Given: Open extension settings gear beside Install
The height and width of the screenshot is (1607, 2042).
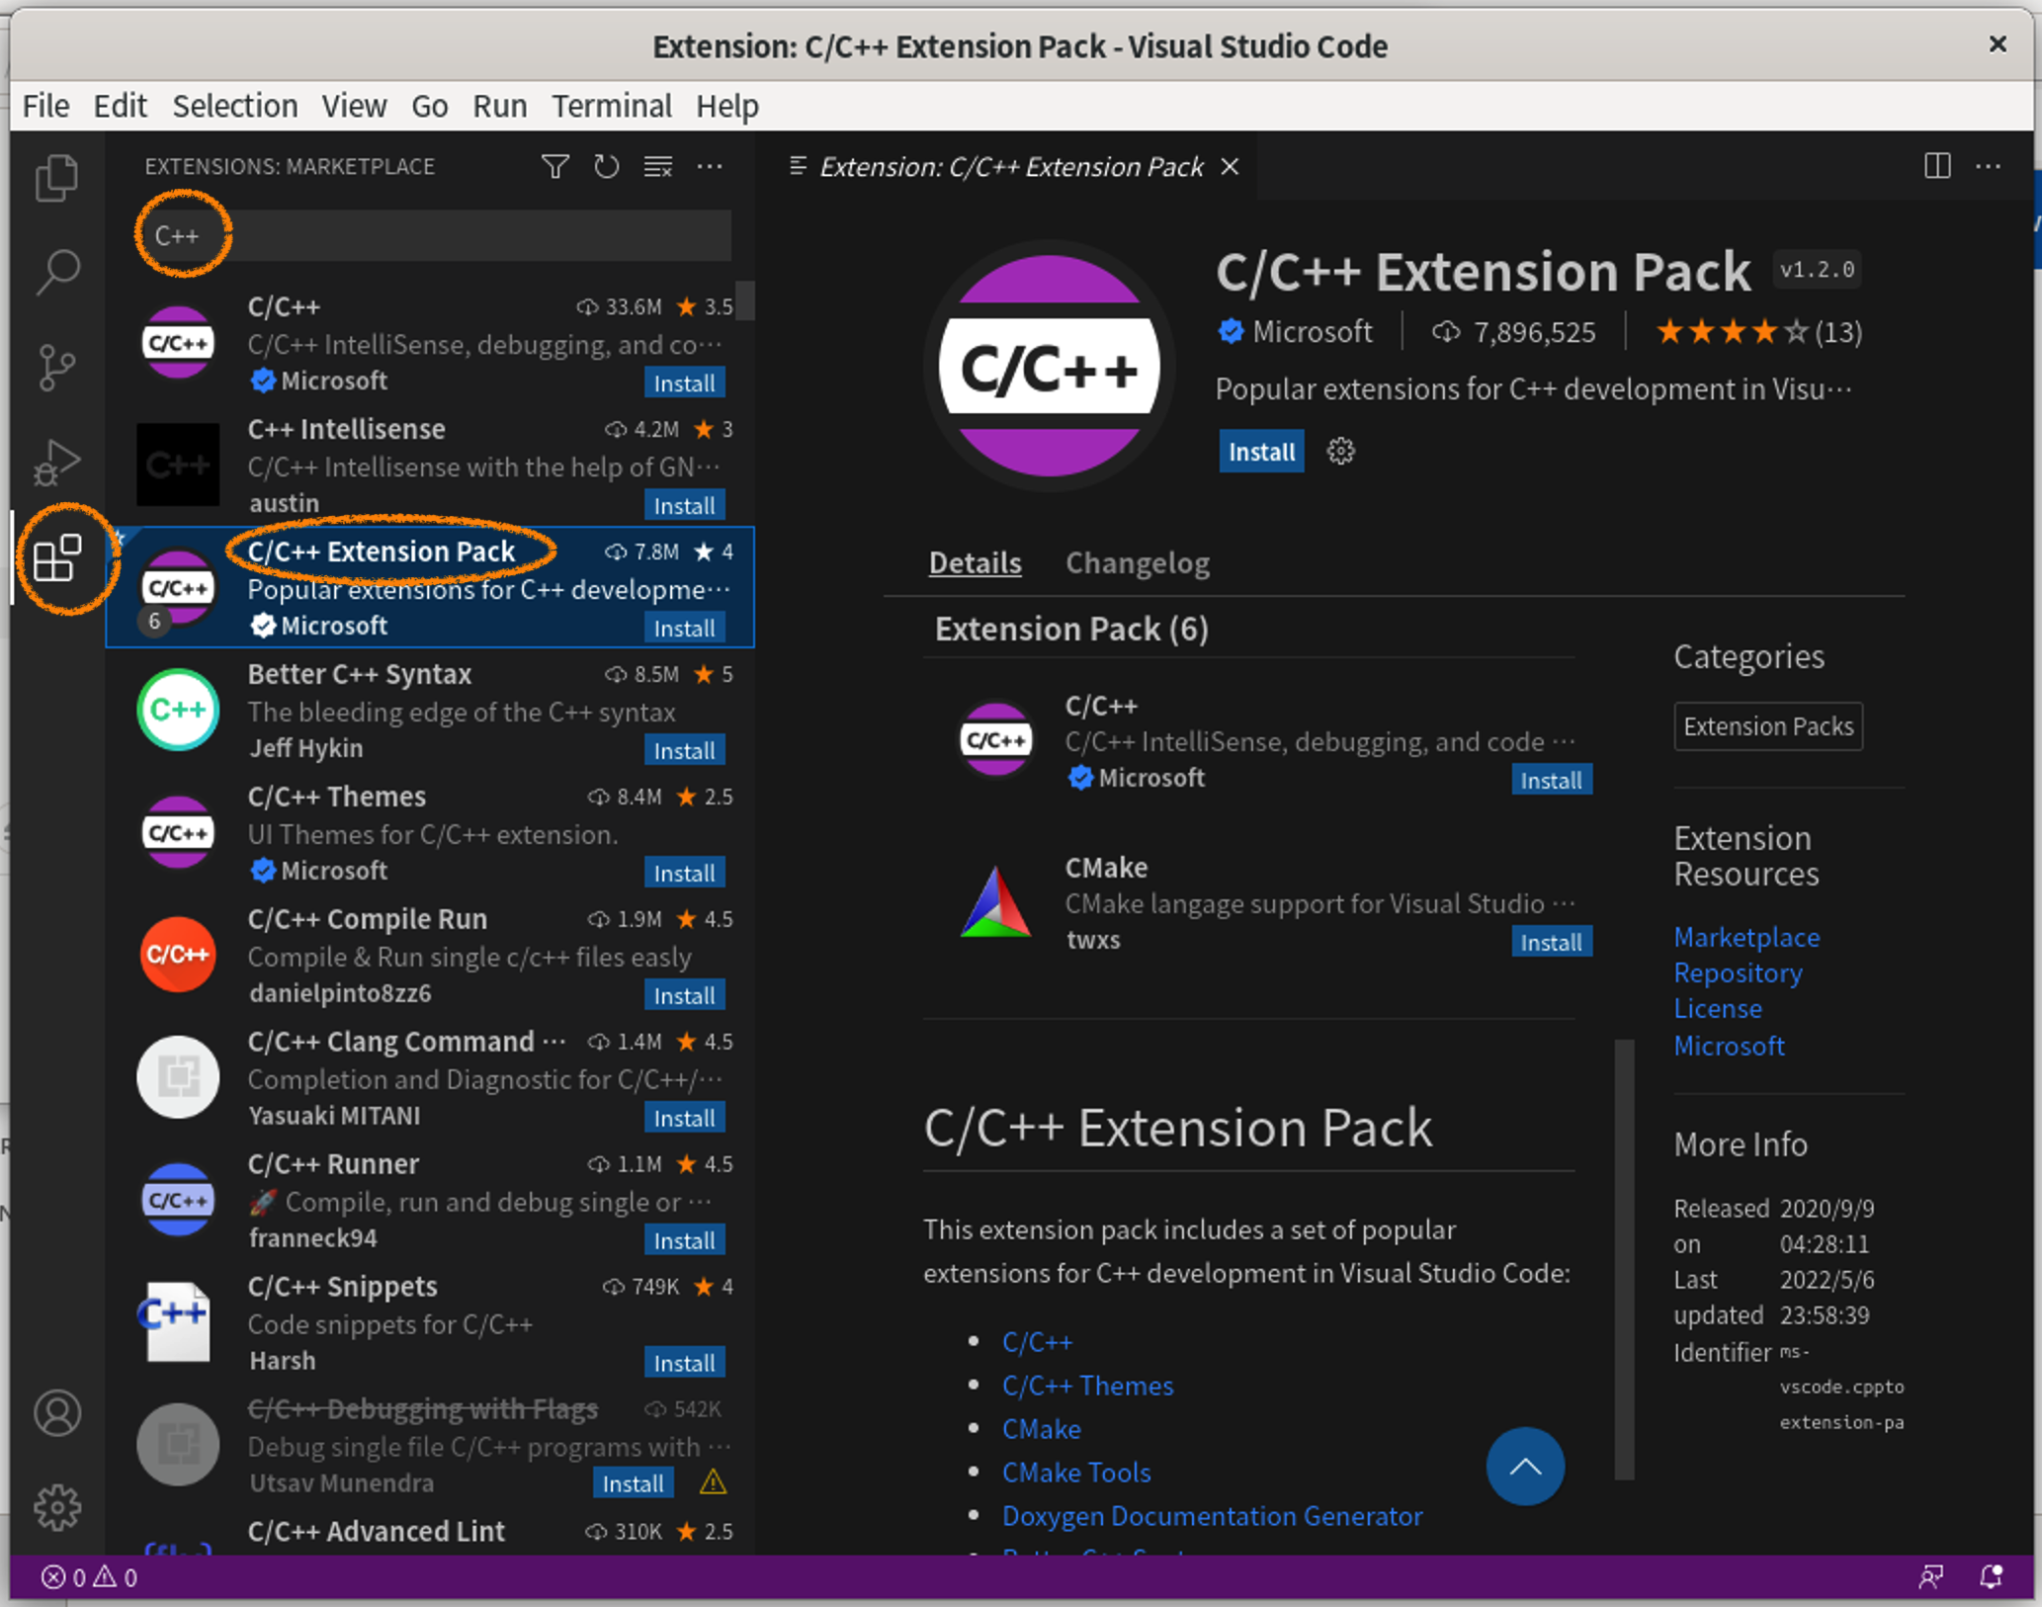Looking at the screenshot, I should (1340, 452).
